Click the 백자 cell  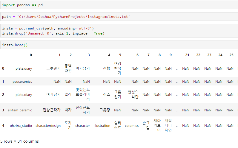tap(68, 110)
